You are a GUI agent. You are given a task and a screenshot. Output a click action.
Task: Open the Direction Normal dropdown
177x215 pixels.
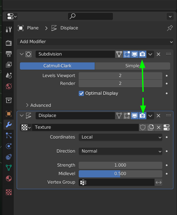coord(121,151)
